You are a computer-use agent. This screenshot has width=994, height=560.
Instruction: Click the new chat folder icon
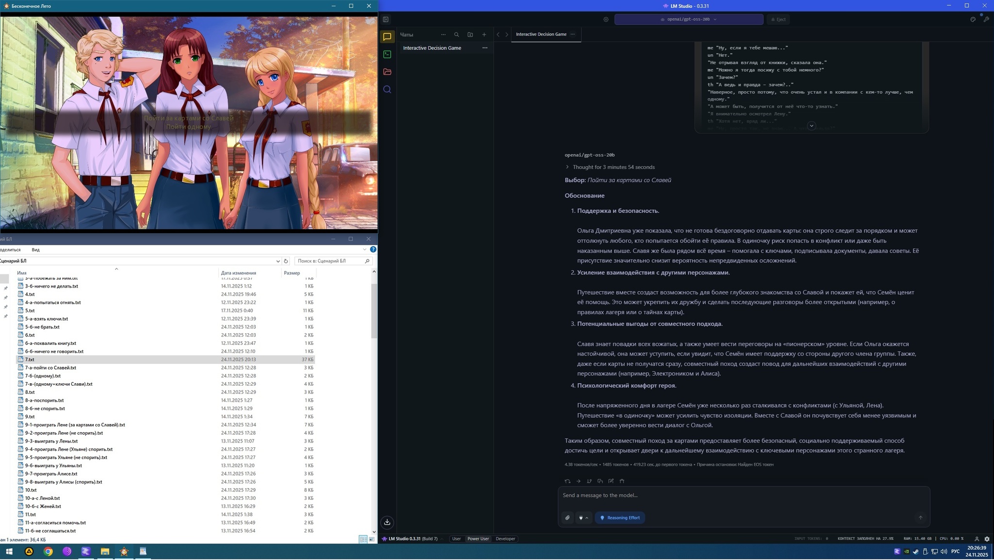(470, 34)
